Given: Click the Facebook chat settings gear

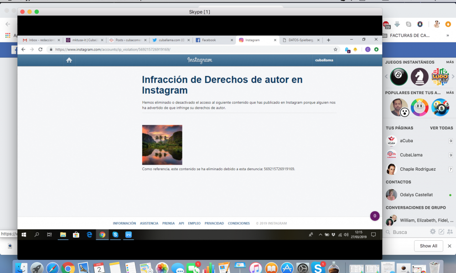Looking at the screenshot, I should pyautogui.click(x=433, y=232).
